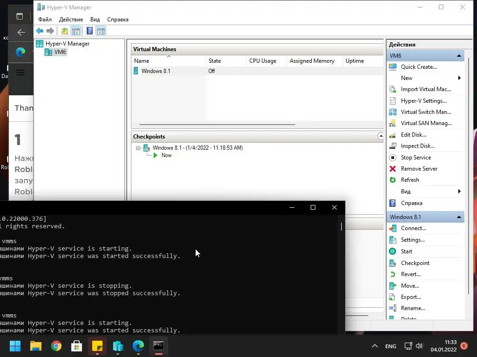Click Connect for Windows 8.1
Viewport: 477px width, 357px height.
click(413, 228)
